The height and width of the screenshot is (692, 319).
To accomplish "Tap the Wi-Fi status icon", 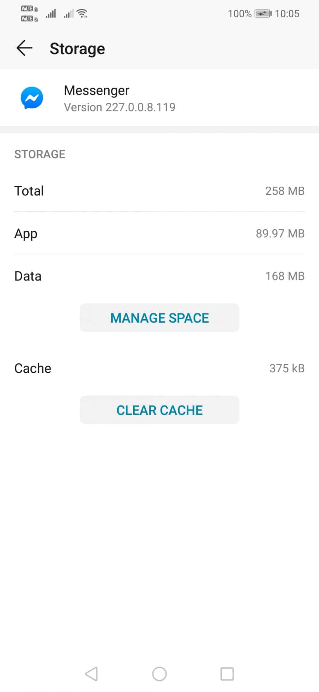I will coord(82,13).
